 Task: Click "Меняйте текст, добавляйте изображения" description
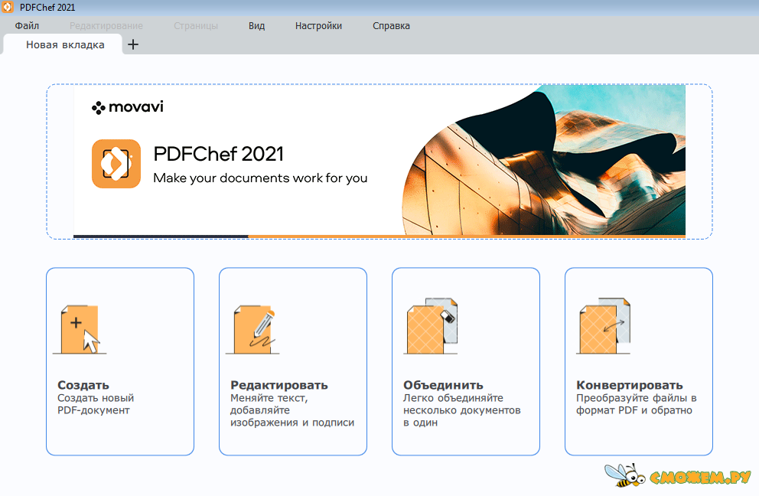(x=292, y=410)
